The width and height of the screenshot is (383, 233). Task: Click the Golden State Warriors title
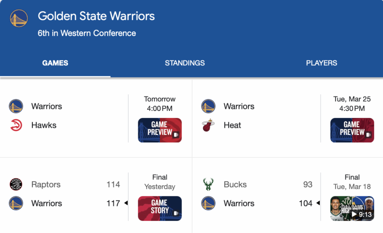[96, 16]
